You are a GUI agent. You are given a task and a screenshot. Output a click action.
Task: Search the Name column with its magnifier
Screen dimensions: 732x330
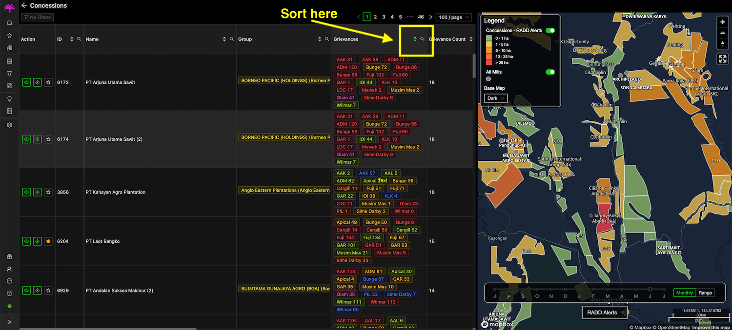pos(232,39)
